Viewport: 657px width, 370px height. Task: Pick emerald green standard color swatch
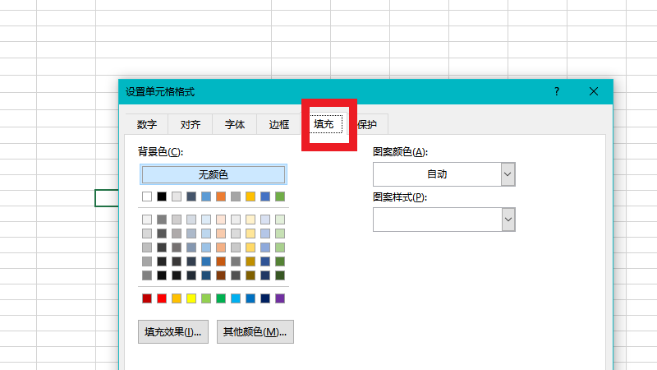click(x=221, y=298)
